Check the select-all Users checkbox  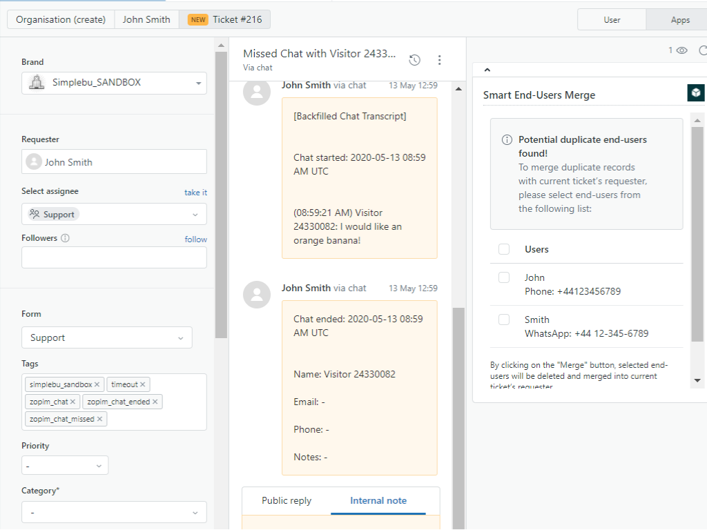(x=504, y=249)
